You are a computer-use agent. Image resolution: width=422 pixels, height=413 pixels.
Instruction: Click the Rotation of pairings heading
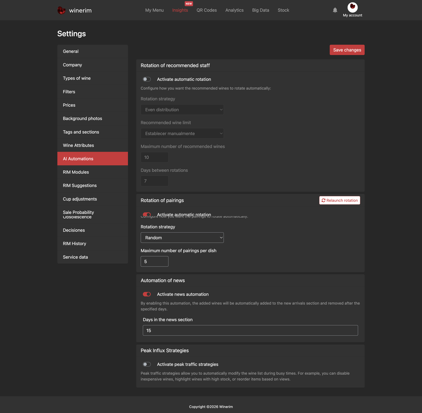[x=162, y=200]
